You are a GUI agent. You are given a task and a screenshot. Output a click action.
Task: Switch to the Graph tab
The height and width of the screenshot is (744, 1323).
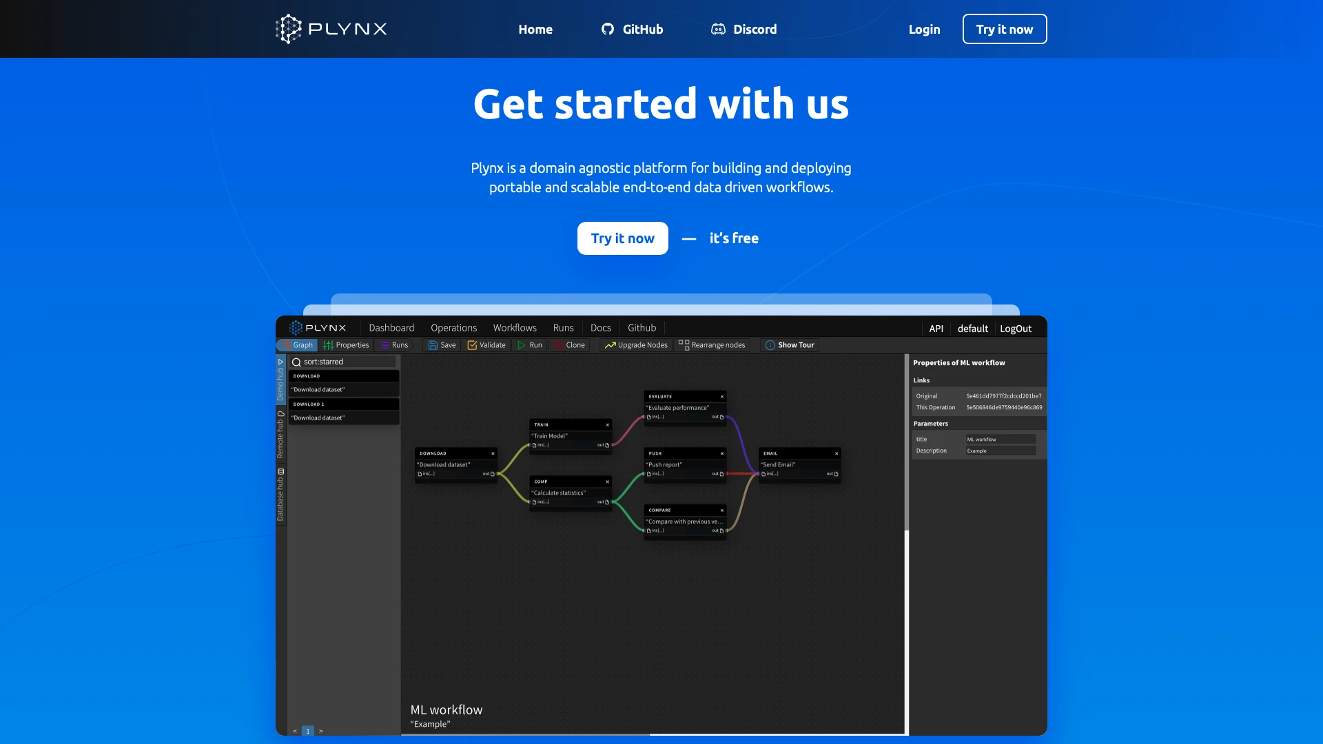[x=297, y=345]
